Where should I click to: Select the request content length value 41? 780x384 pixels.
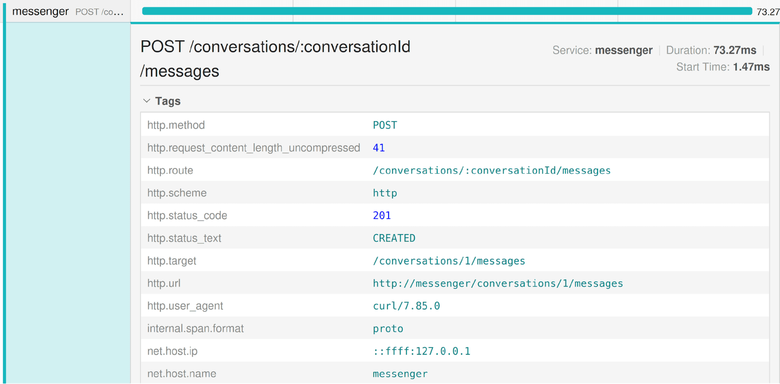[379, 148]
